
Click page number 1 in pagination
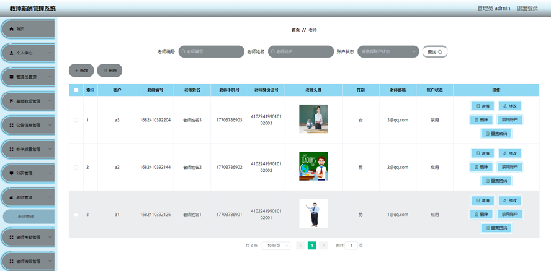click(311, 246)
